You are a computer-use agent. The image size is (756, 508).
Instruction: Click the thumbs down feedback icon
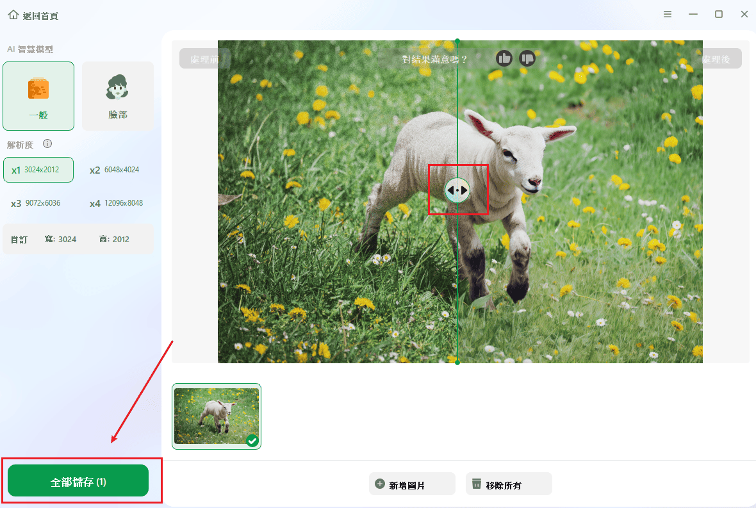pos(527,58)
